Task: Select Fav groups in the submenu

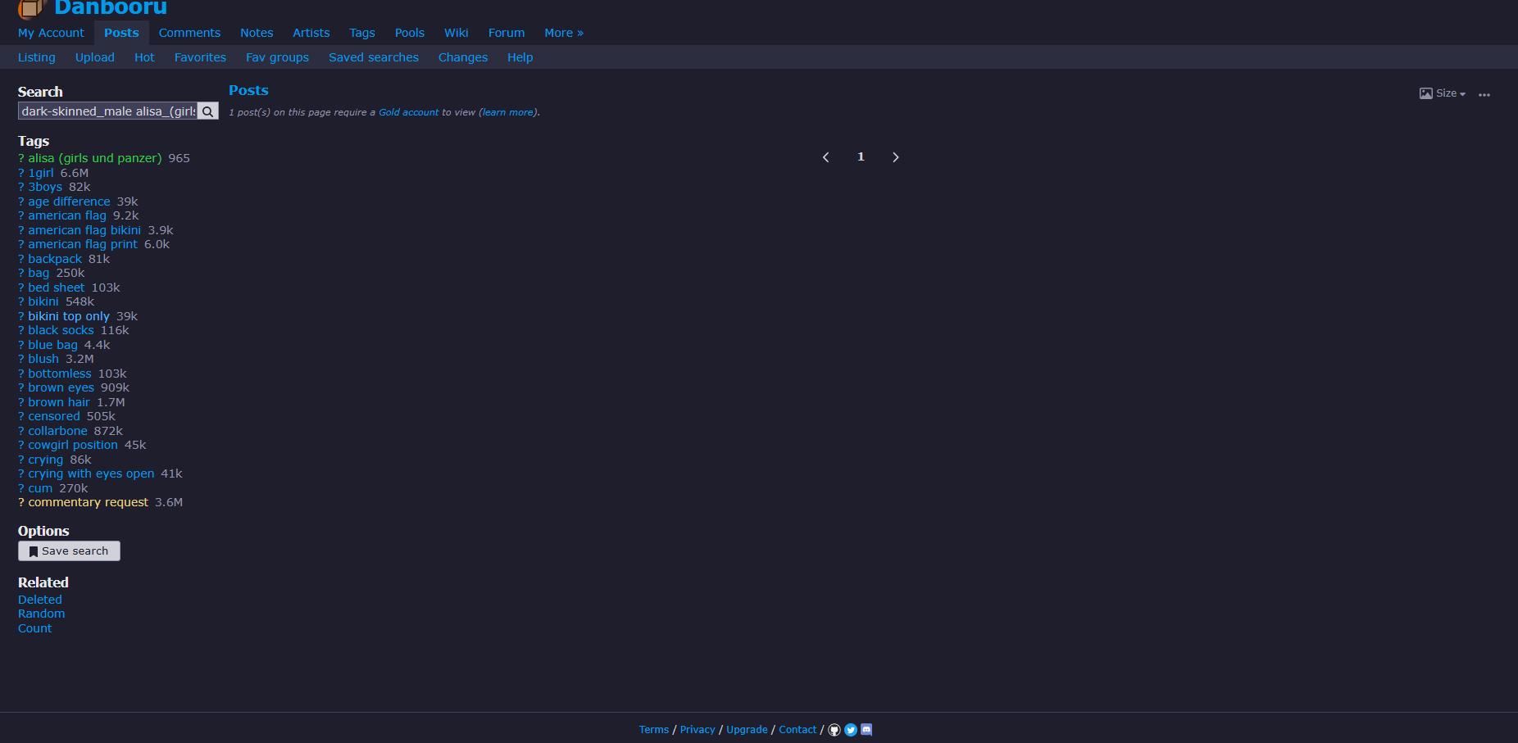Action: click(277, 57)
